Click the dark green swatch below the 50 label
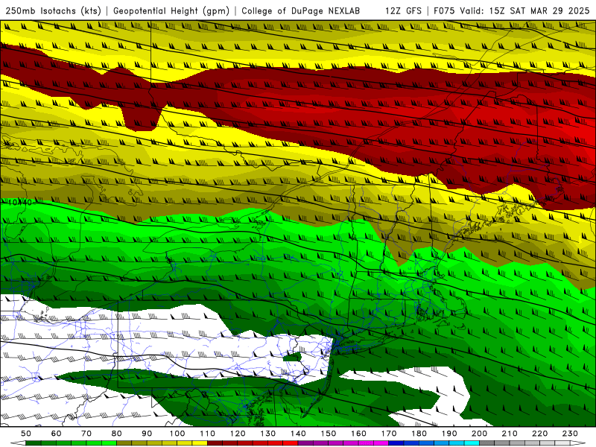The height and width of the screenshot is (447, 596). tap(33, 443)
